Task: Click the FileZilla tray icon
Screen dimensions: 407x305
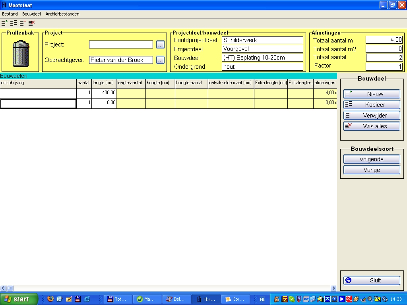Action: pos(285,299)
